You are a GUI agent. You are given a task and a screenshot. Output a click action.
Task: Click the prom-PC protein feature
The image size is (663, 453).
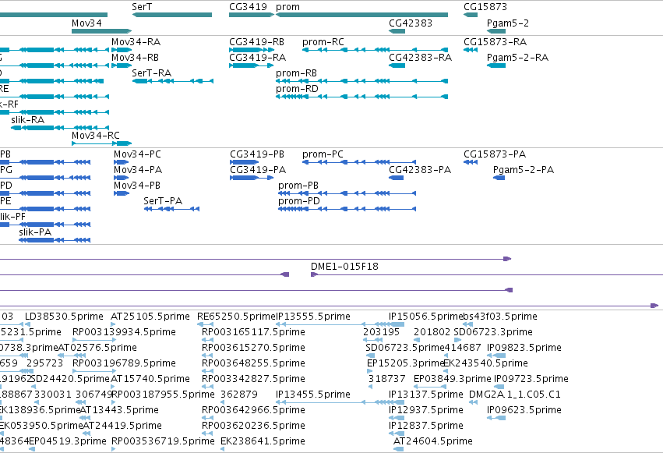(359, 162)
